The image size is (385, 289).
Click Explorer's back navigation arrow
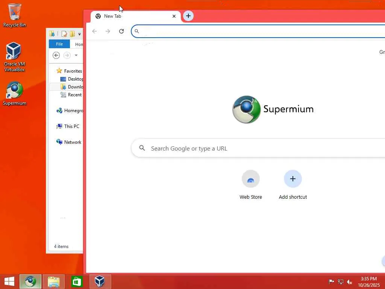[56, 55]
